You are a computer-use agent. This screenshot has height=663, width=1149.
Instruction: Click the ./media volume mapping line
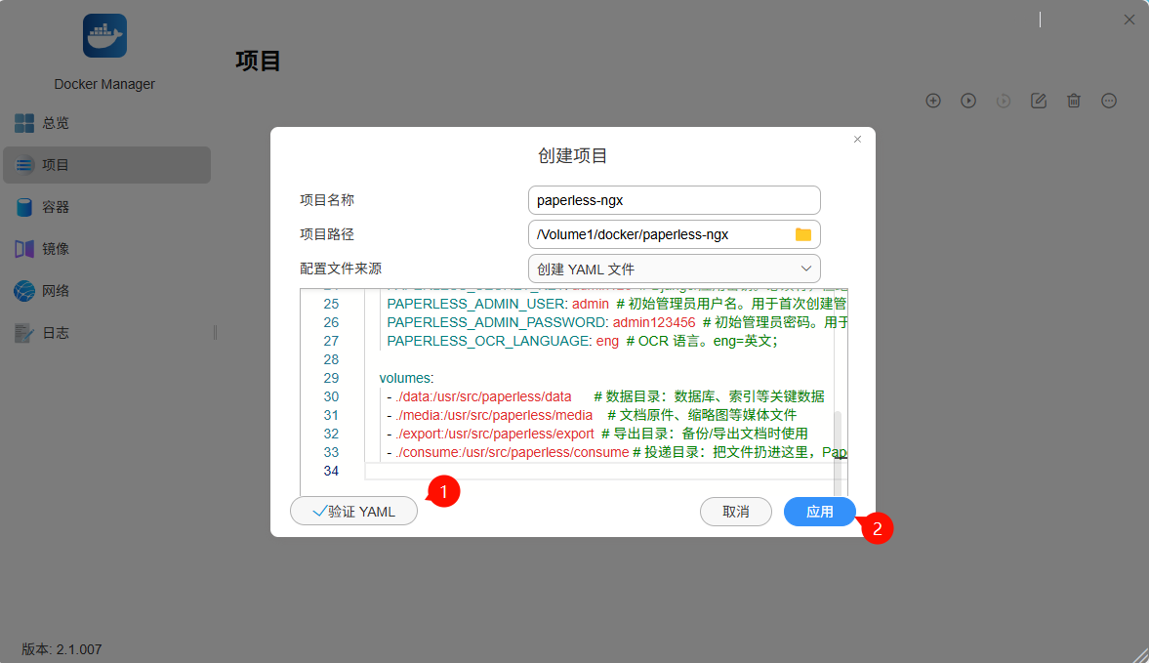point(592,415)
